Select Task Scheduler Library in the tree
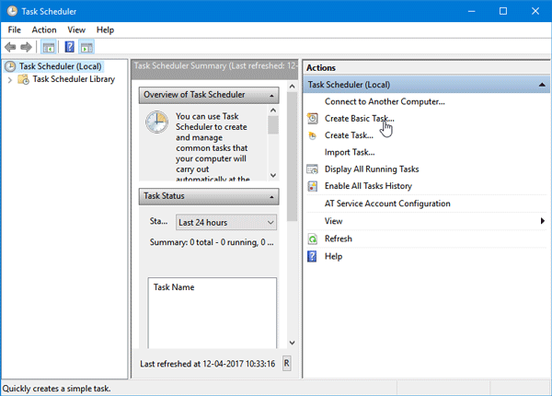The width and height of the screenshot is (552, 396). point(74,79)
